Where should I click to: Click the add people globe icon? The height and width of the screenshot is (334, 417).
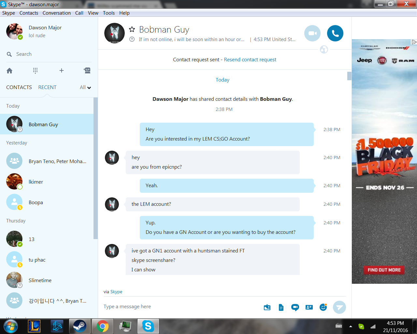(x=324, y=50)
